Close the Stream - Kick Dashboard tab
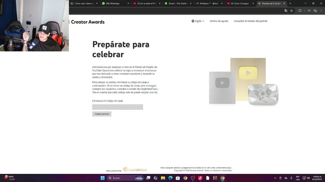This screenshot has height=182, width=325. (191, 4)
